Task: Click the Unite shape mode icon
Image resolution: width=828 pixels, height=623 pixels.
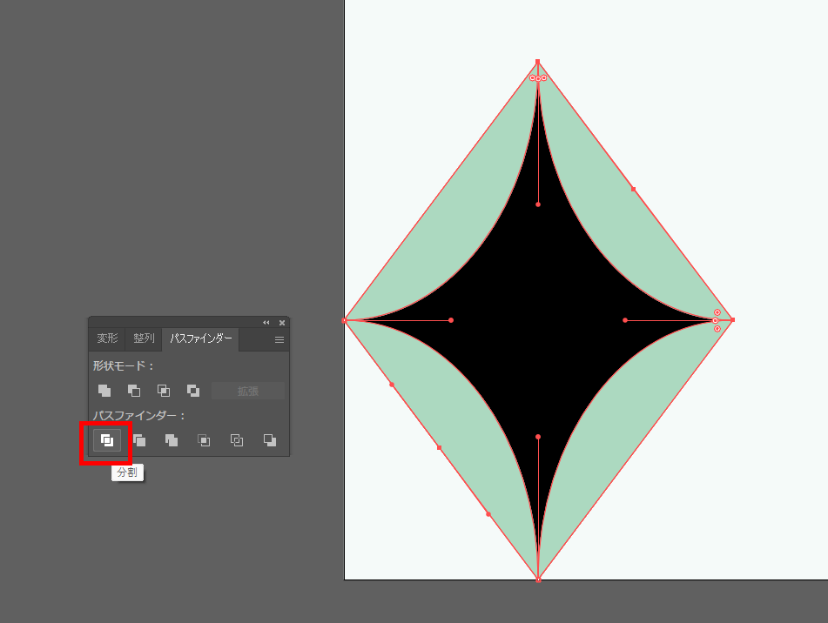Action: 104,391
